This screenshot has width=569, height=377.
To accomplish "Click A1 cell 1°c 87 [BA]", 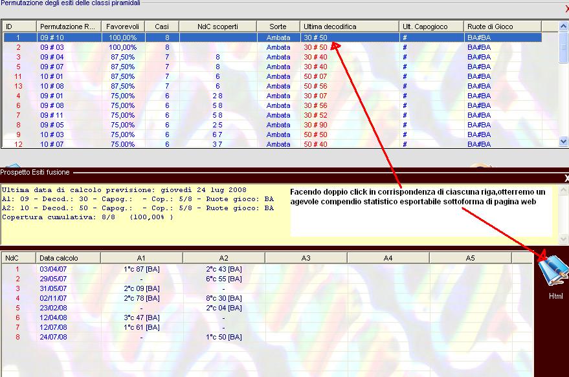I will tap(142, 269).
